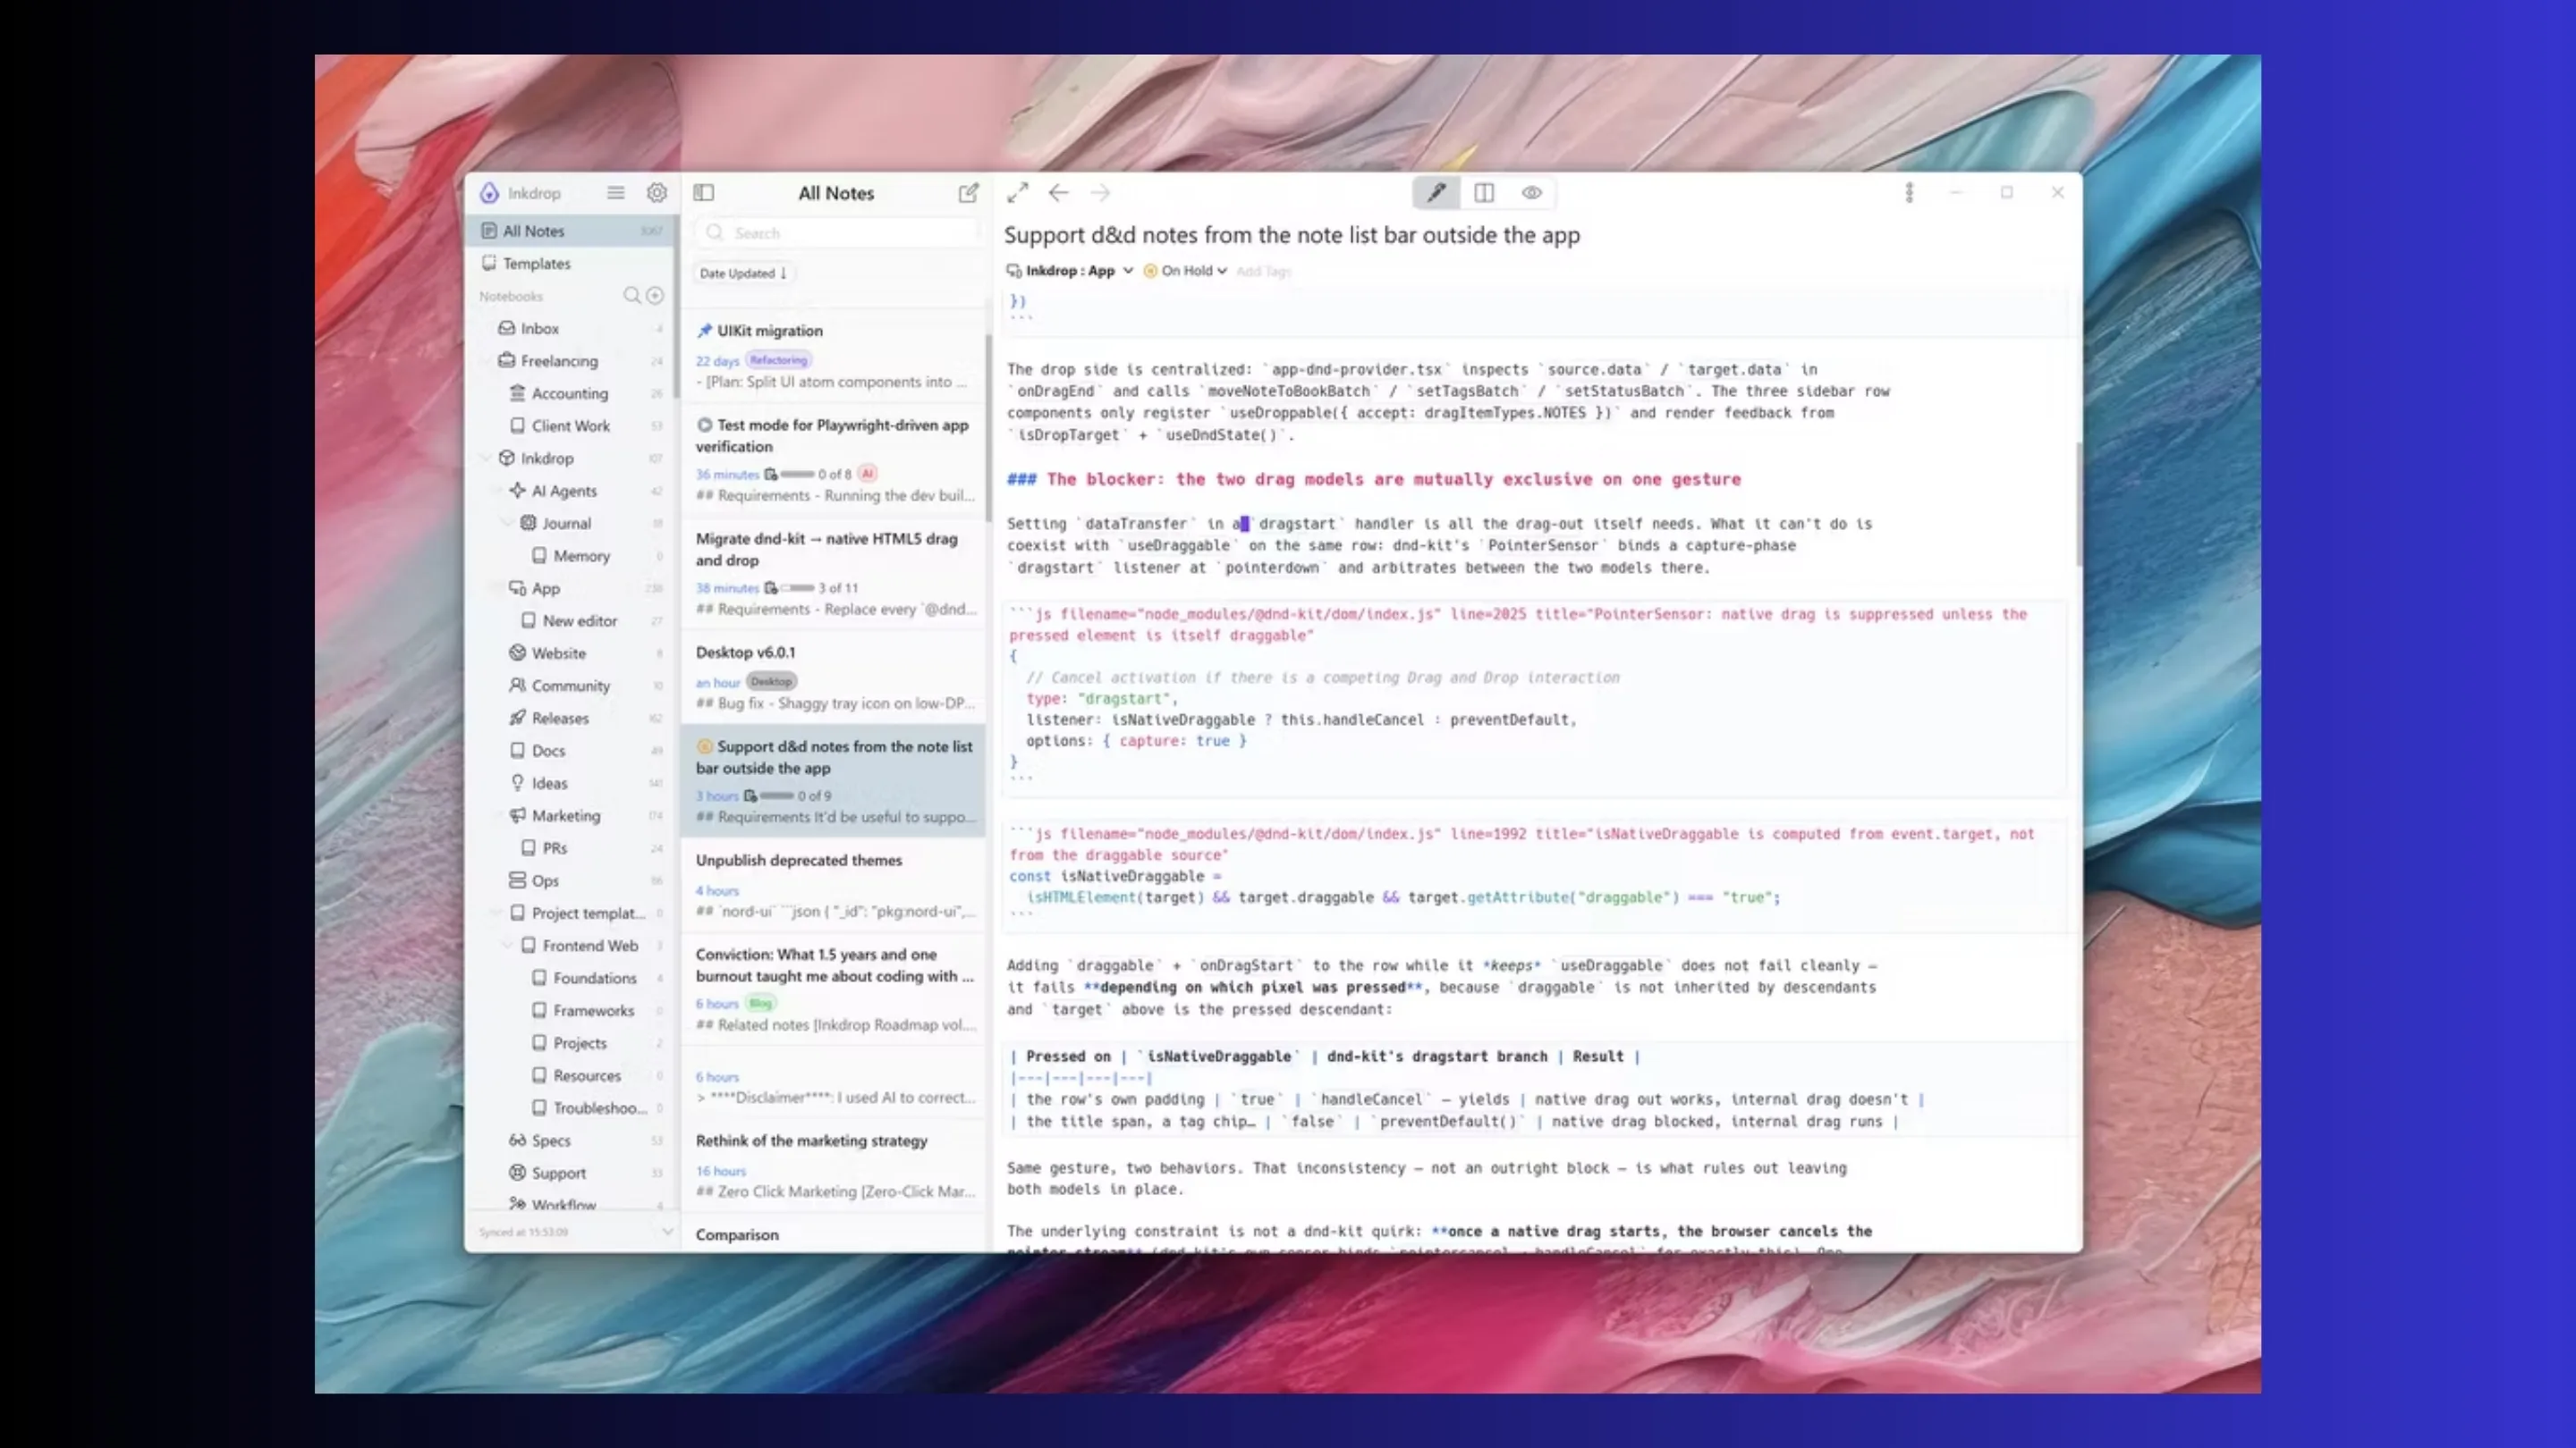Open Templates in the sidebar
This screenshot has height=1448, width=2576.
(x=571, y=264)
